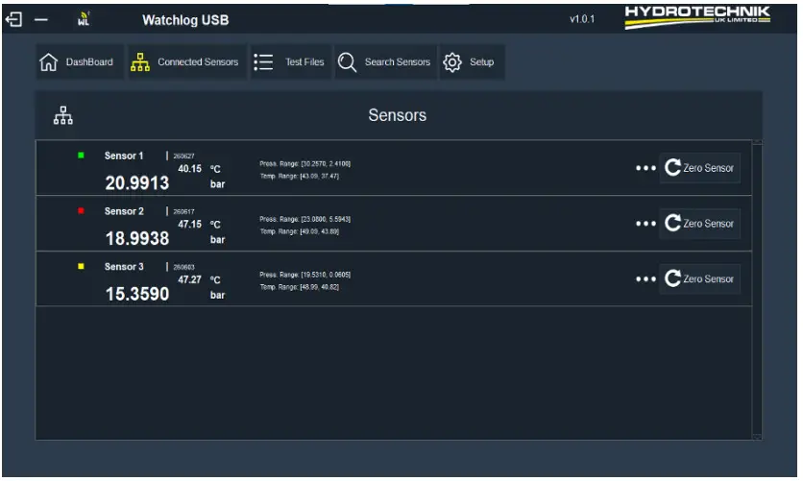Click pressure reading 15.3590
This screenshot has height=481, width=803.
[137, 294]
